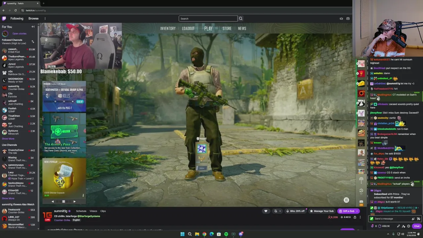Open the Twitch notifications inbox icon
The height and width of the screenshot is (238, 423).
(x=348, y=19)
